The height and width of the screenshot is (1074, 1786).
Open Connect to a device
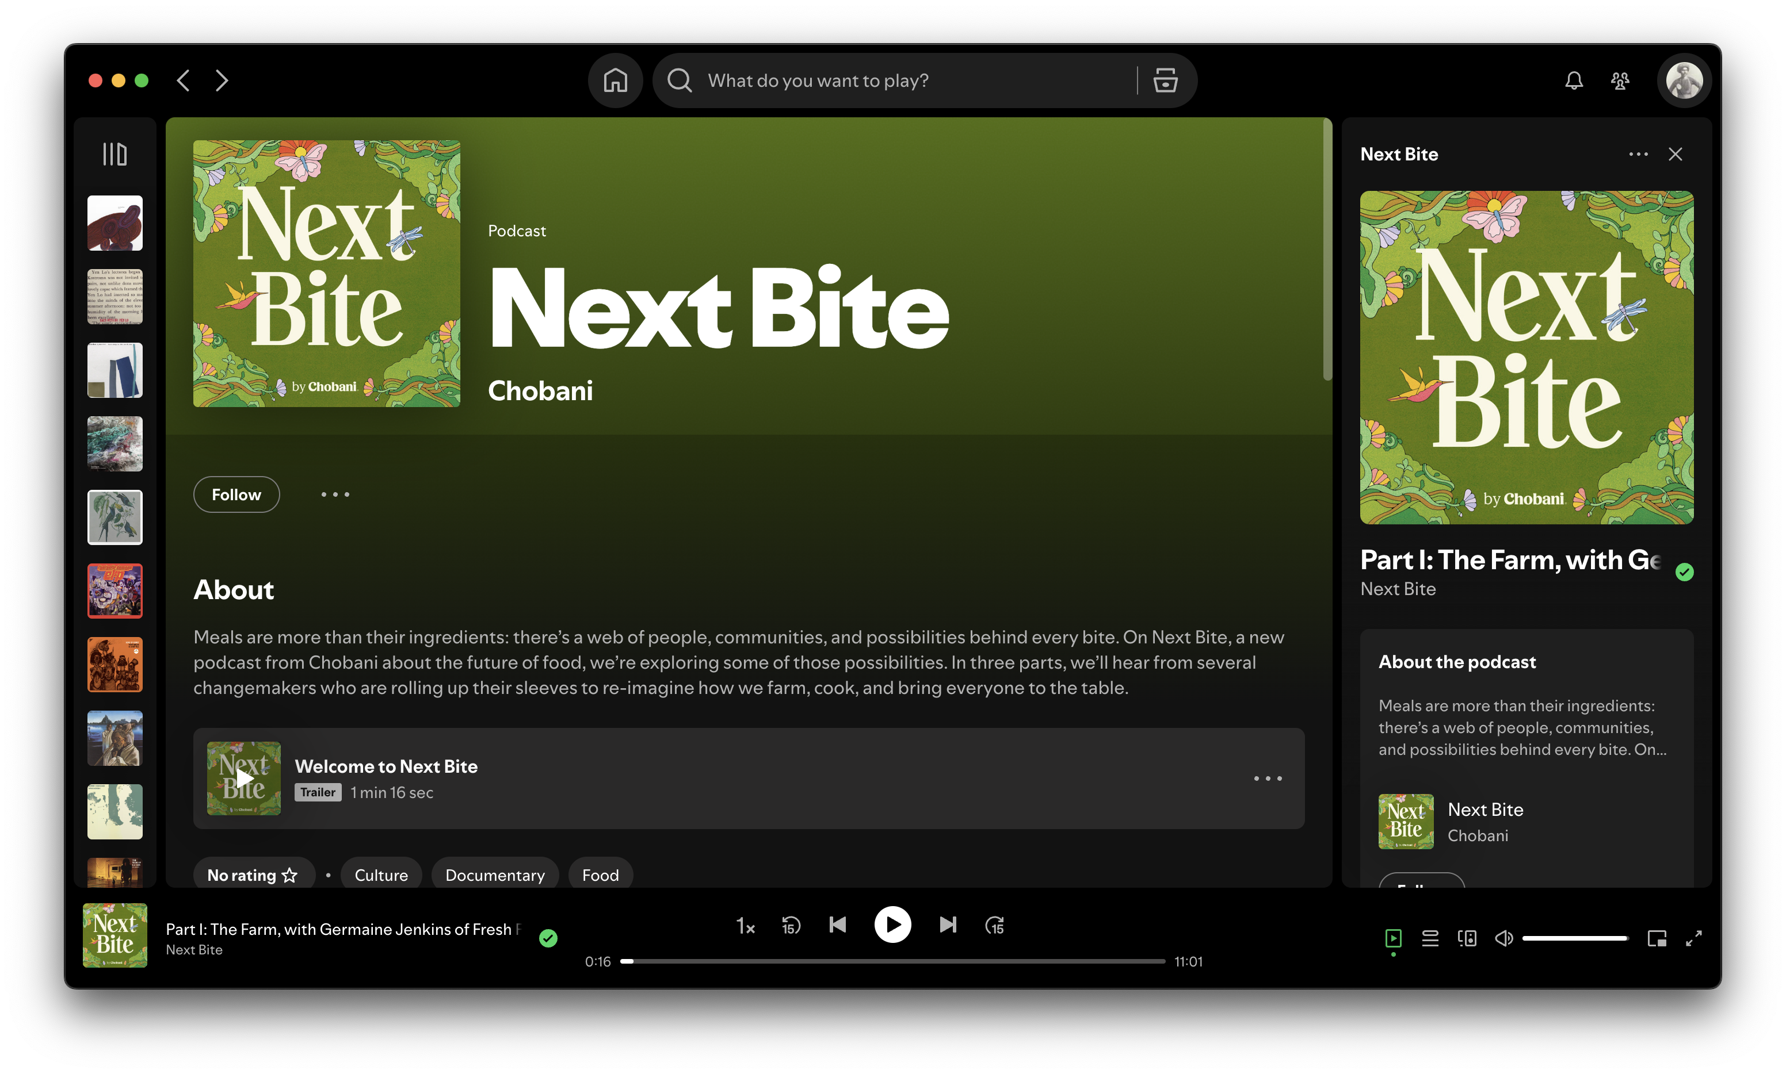1467,939
